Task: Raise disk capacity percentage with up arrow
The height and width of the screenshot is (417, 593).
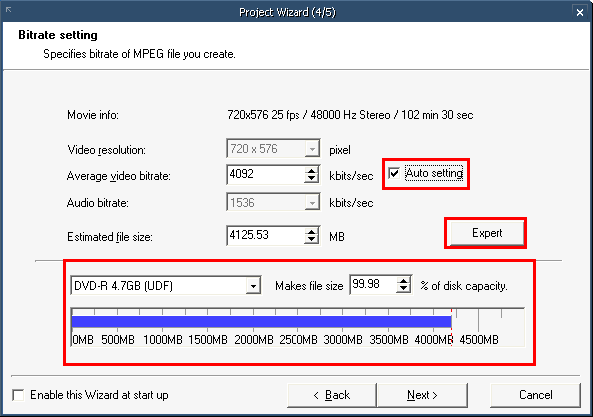Action: 404,281
